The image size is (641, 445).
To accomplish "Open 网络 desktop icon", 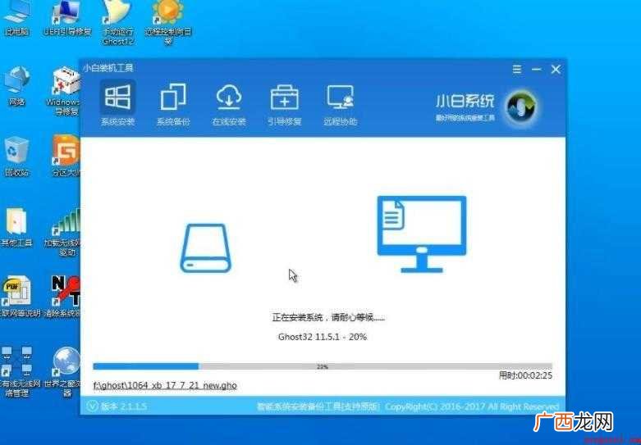I will pos(16,87).
